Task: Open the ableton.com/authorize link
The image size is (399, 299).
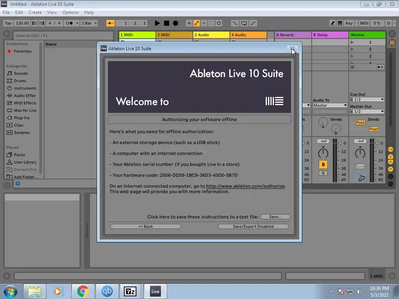Action: (x=245, y=186)
